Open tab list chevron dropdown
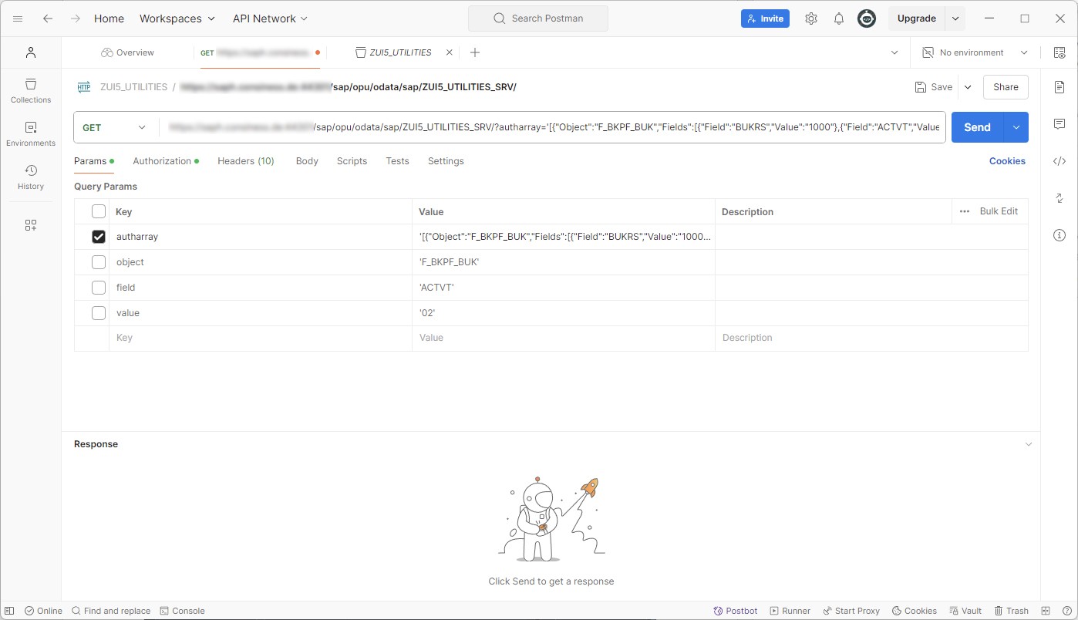The height and width of the screenshot is (620, 1078). [x=894, y=52]
